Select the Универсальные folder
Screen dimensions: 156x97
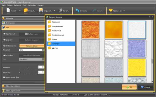(61, 35)
